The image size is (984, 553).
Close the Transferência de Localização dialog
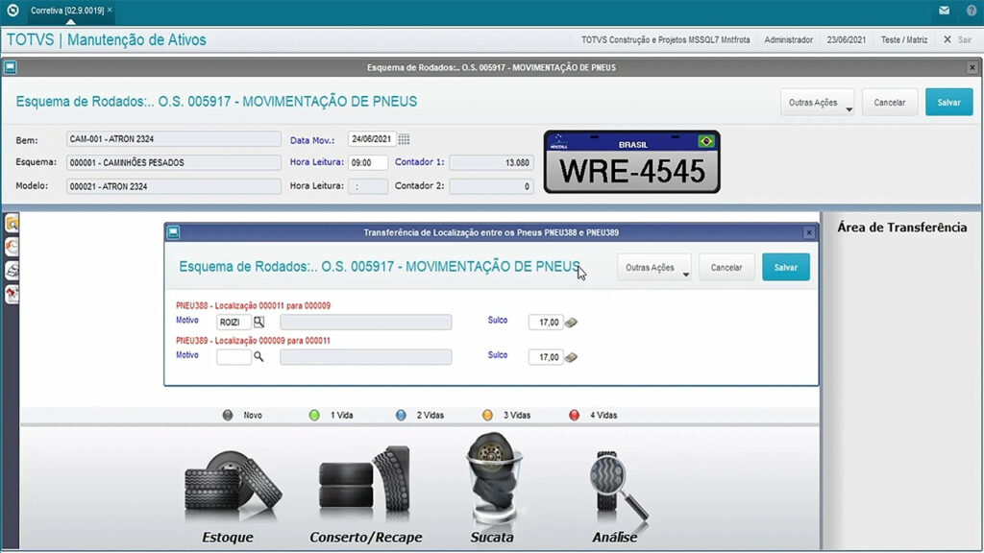coord(809,232)
